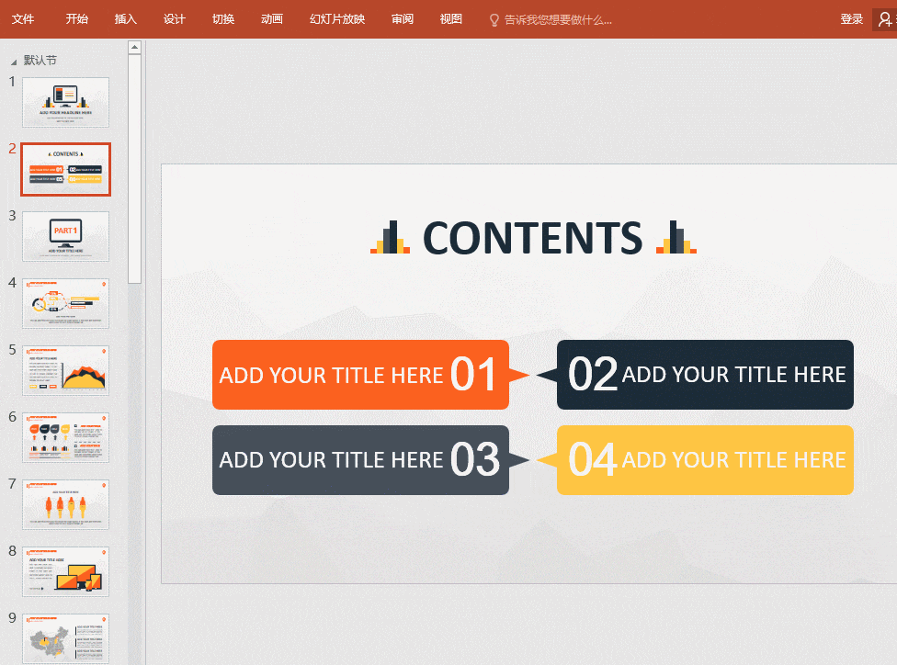Screen dimensions: 897x665
Task: Select slide 9 map thumbnail
Action: (66, 638)
